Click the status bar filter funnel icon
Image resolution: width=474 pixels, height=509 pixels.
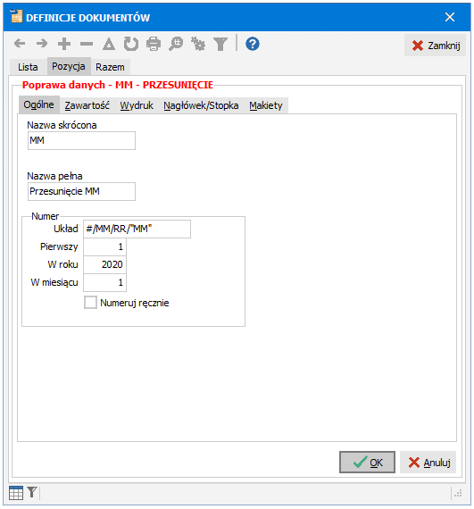click(x=32, y=492)
